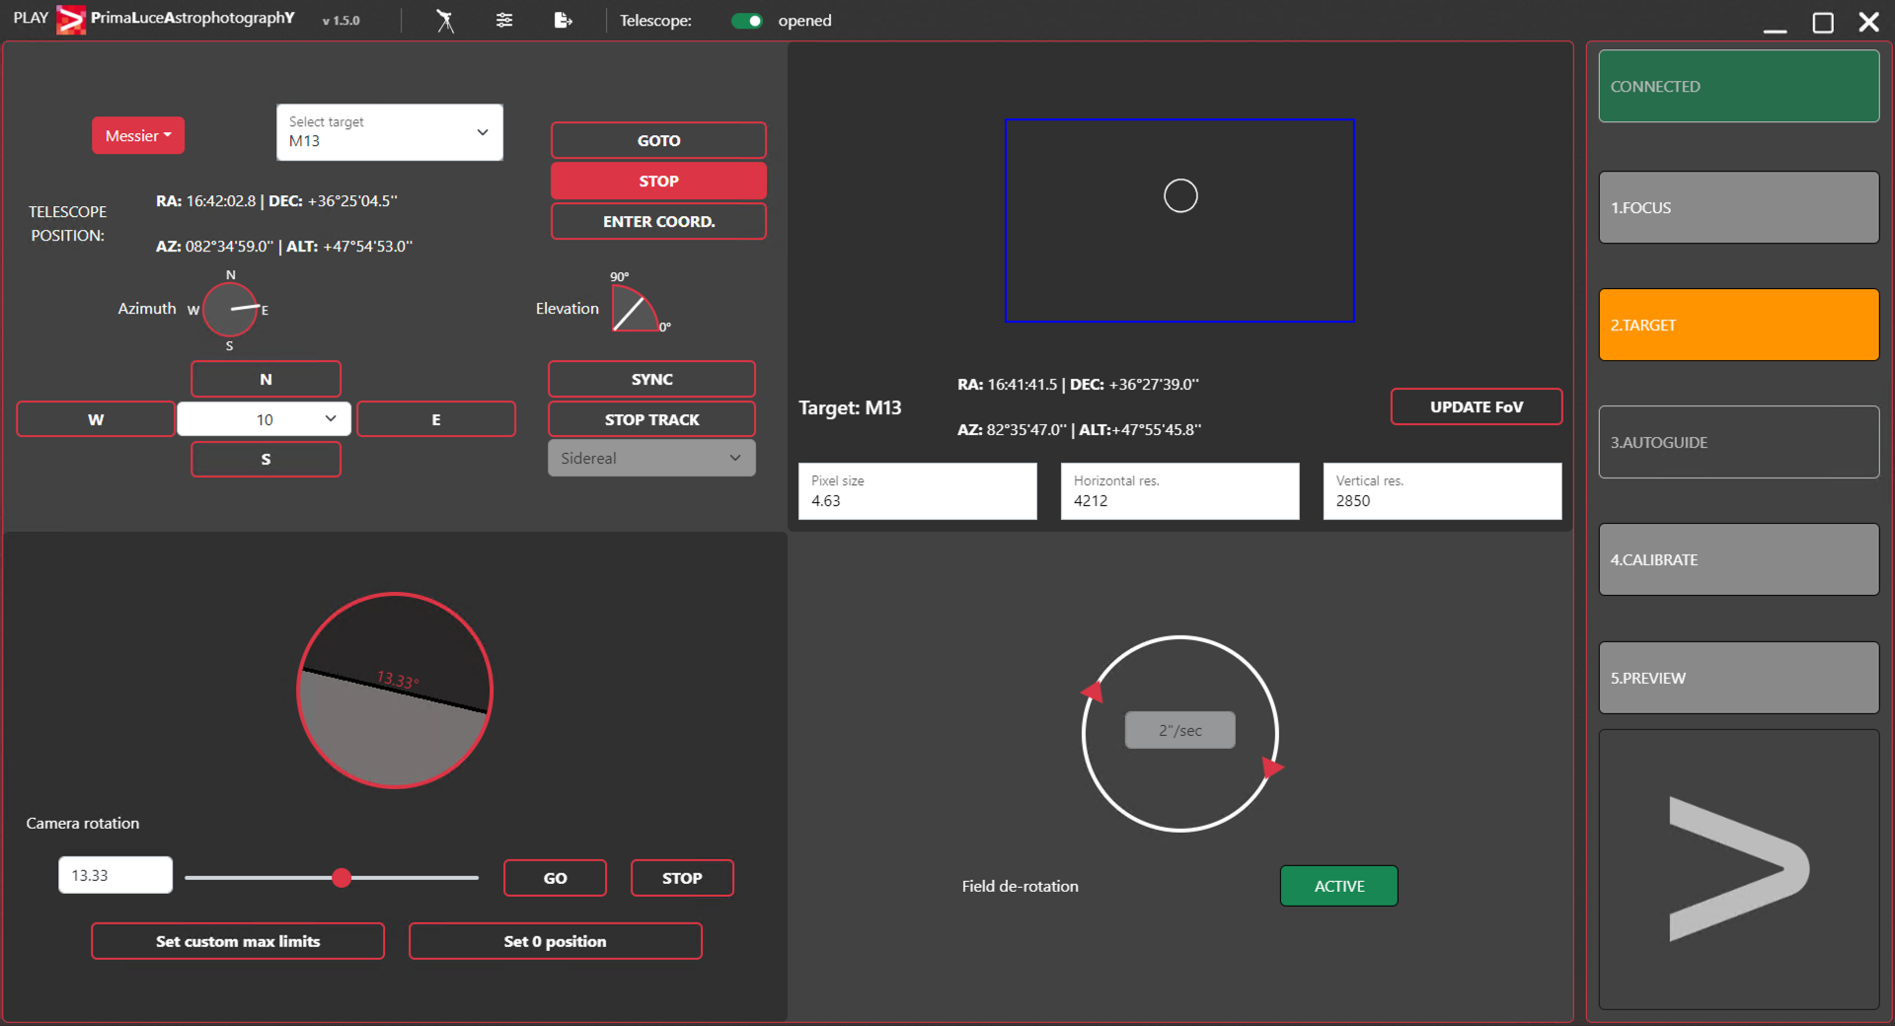The image size is (1895, 1026).
Task: Click the UPDATE FoV button
Action: pyautogui.click(x=1476, y=406)
